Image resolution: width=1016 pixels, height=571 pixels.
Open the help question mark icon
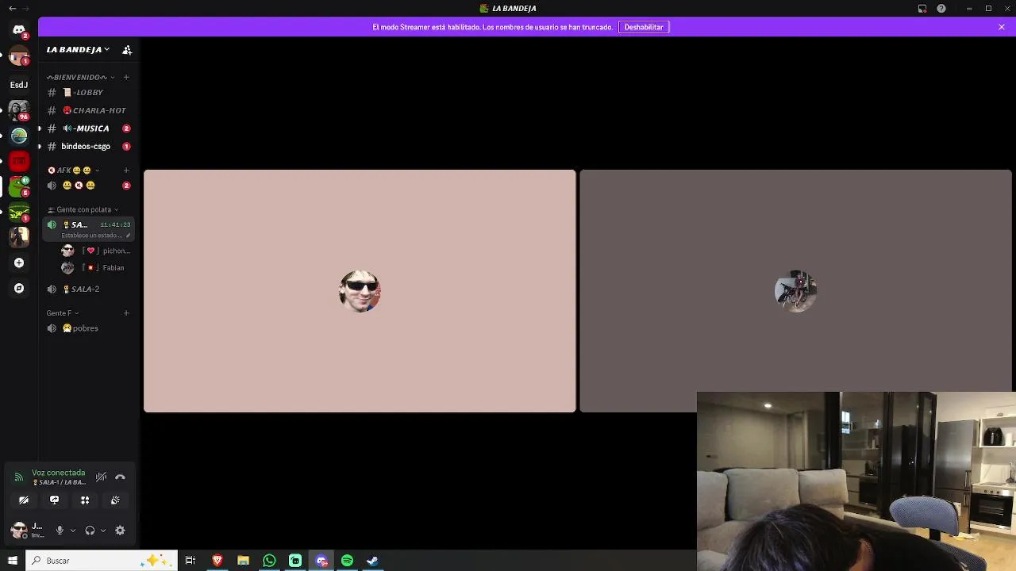[x=941, y=9]
